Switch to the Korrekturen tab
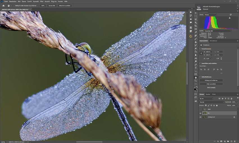Screen dimensions: 239x143 click(213, 41)
